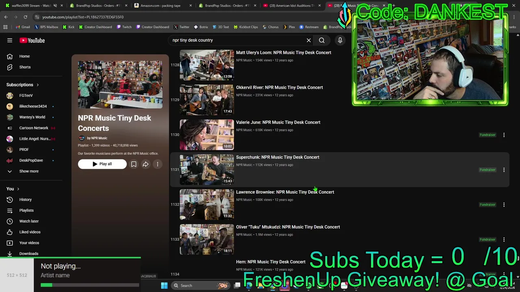This screenshot has width=520, height=292.
Task: Open playlist more options three dots
Action: click(x=158, y=164)
